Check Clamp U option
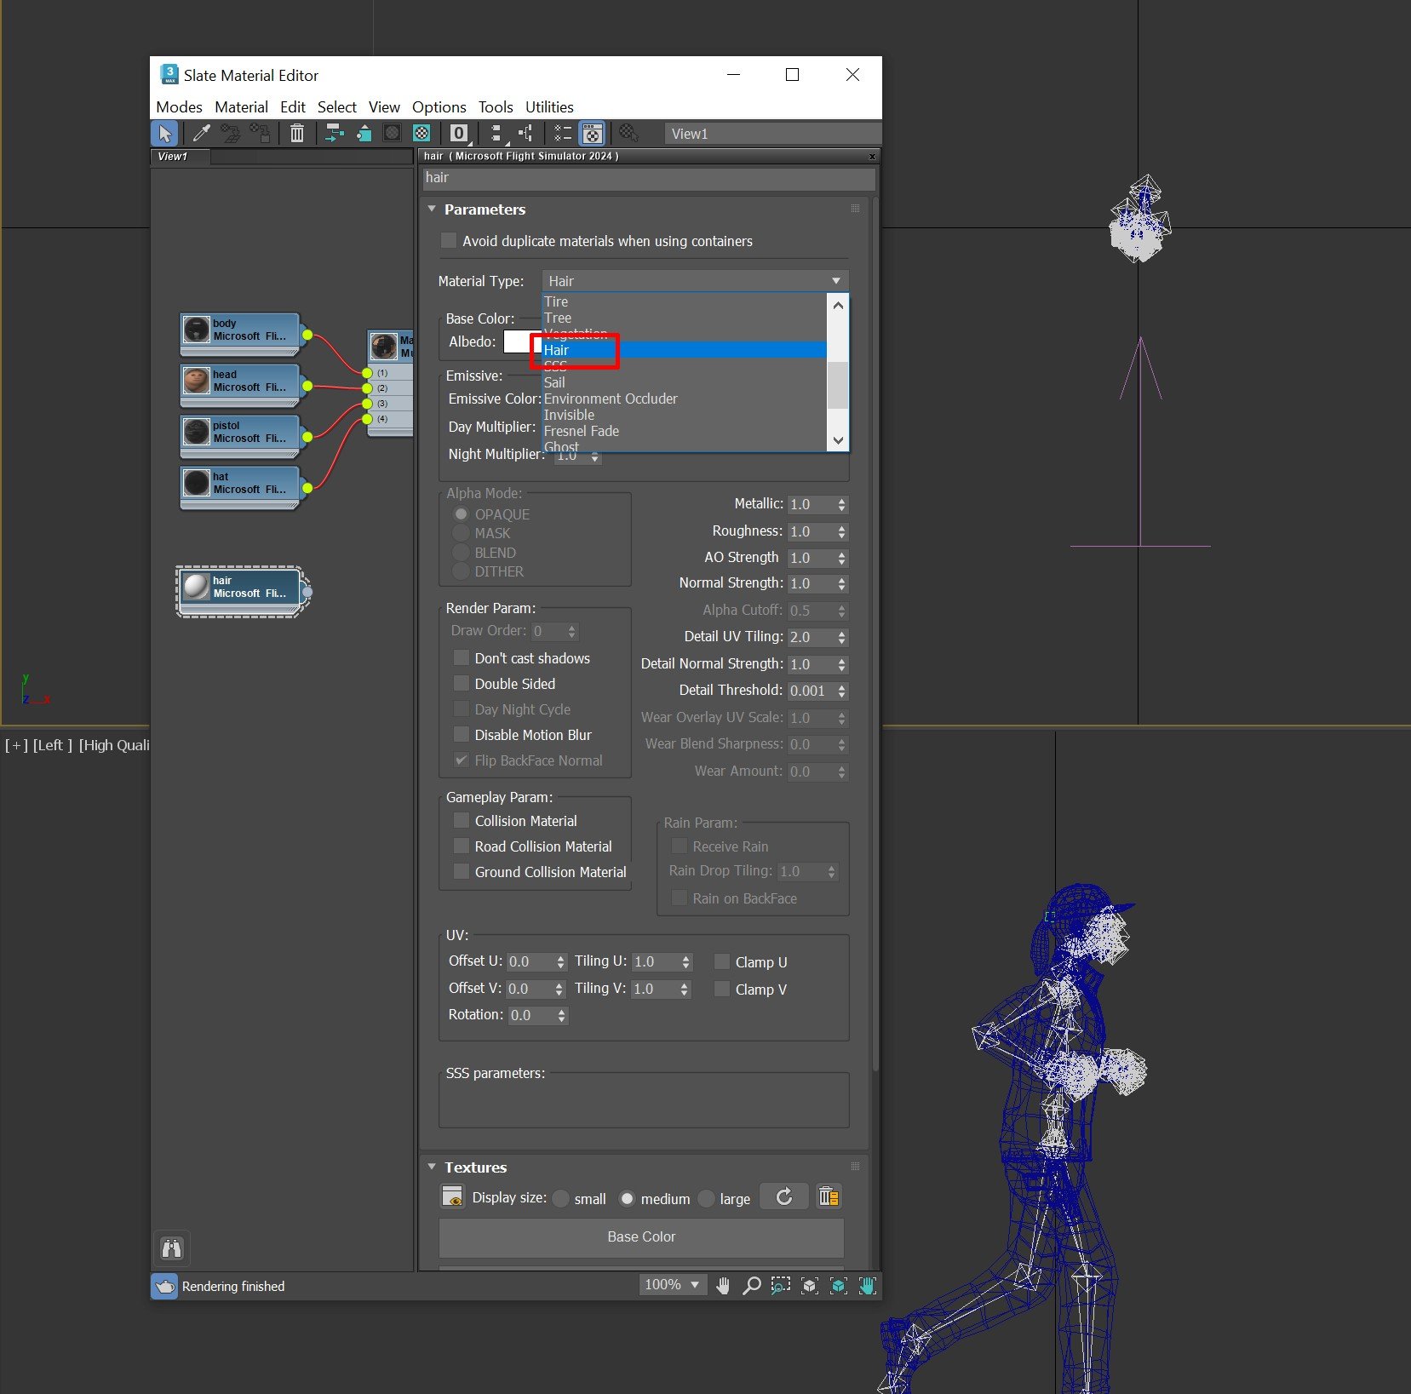This screenshot has width=1411, height=1394. pos(722,962)
